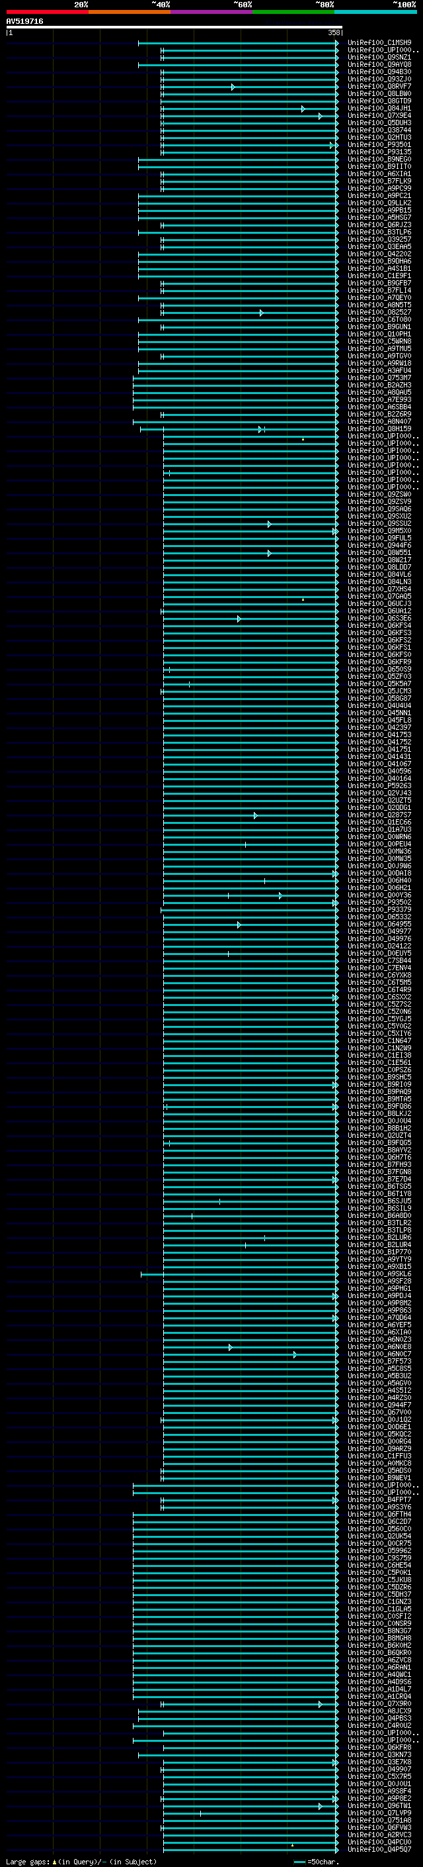The image size is (423, 1867).
Task: Select hit label UniRef100_B9GFB7
Action: tap(379, 283)
